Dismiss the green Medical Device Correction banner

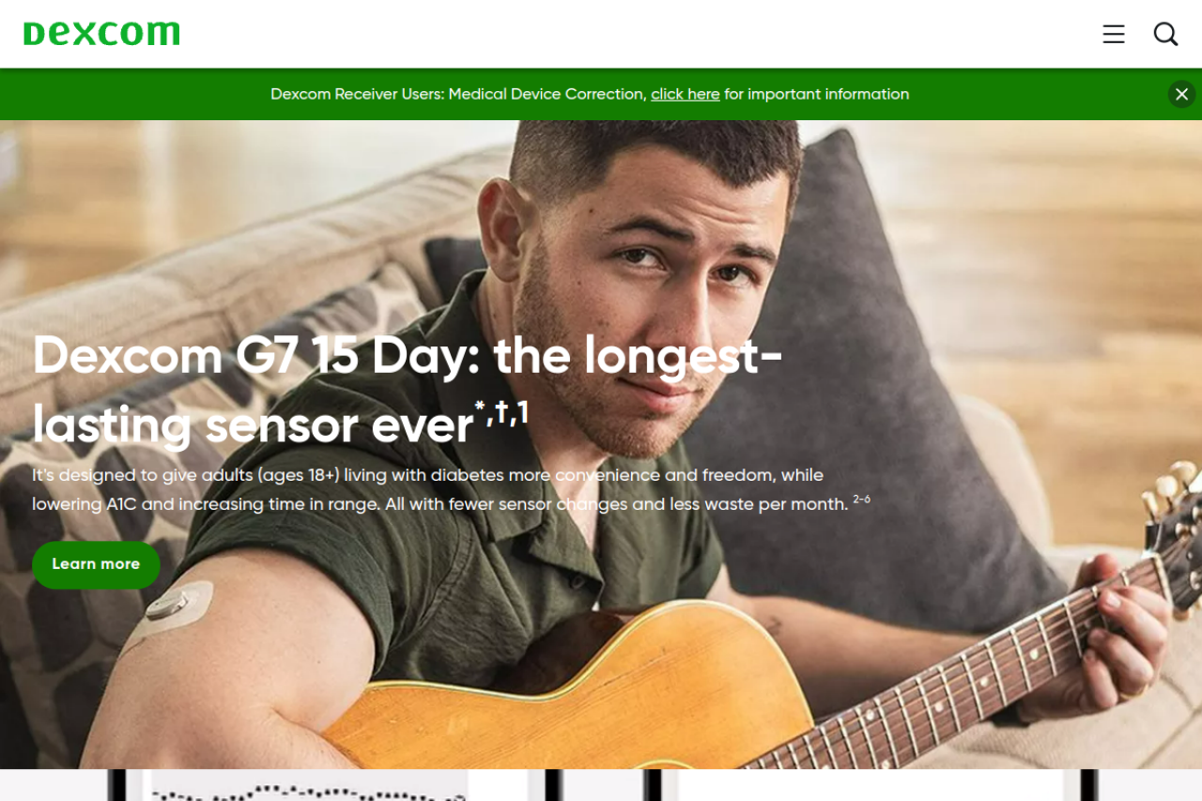coord(1181,94)
